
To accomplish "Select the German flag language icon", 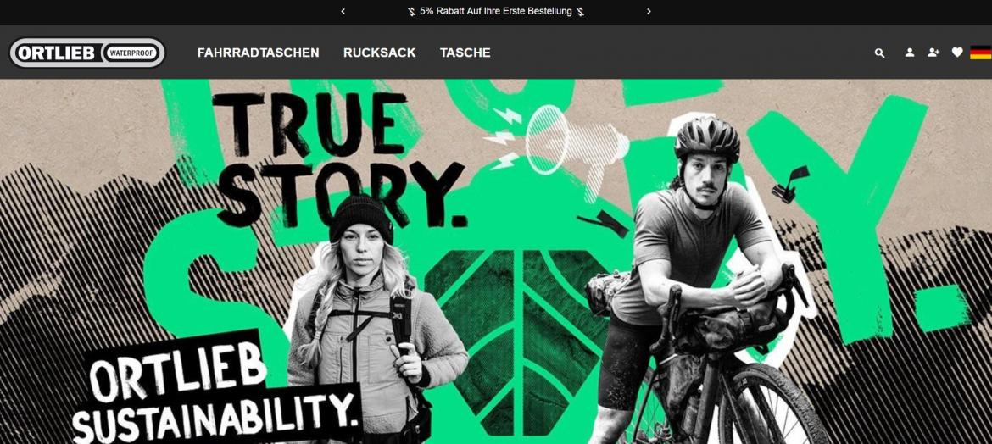I will 981,53.
